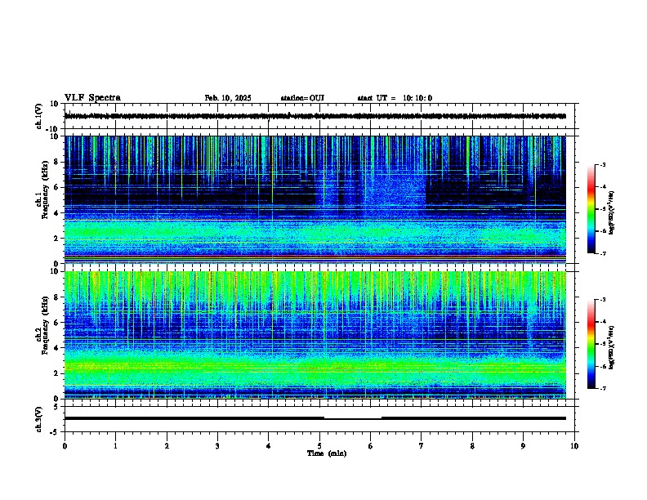Click the log(PSD) label beside ch.1 colorbar
This screenshot has height=500, width=647.
click(612, 212)
